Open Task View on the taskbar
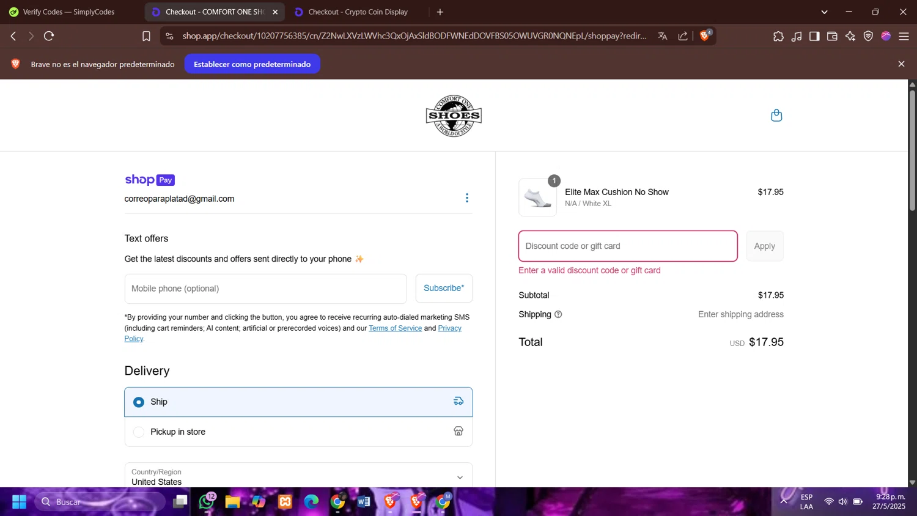The height and width of the screenshot is (516, 917). tap(180, 502)
